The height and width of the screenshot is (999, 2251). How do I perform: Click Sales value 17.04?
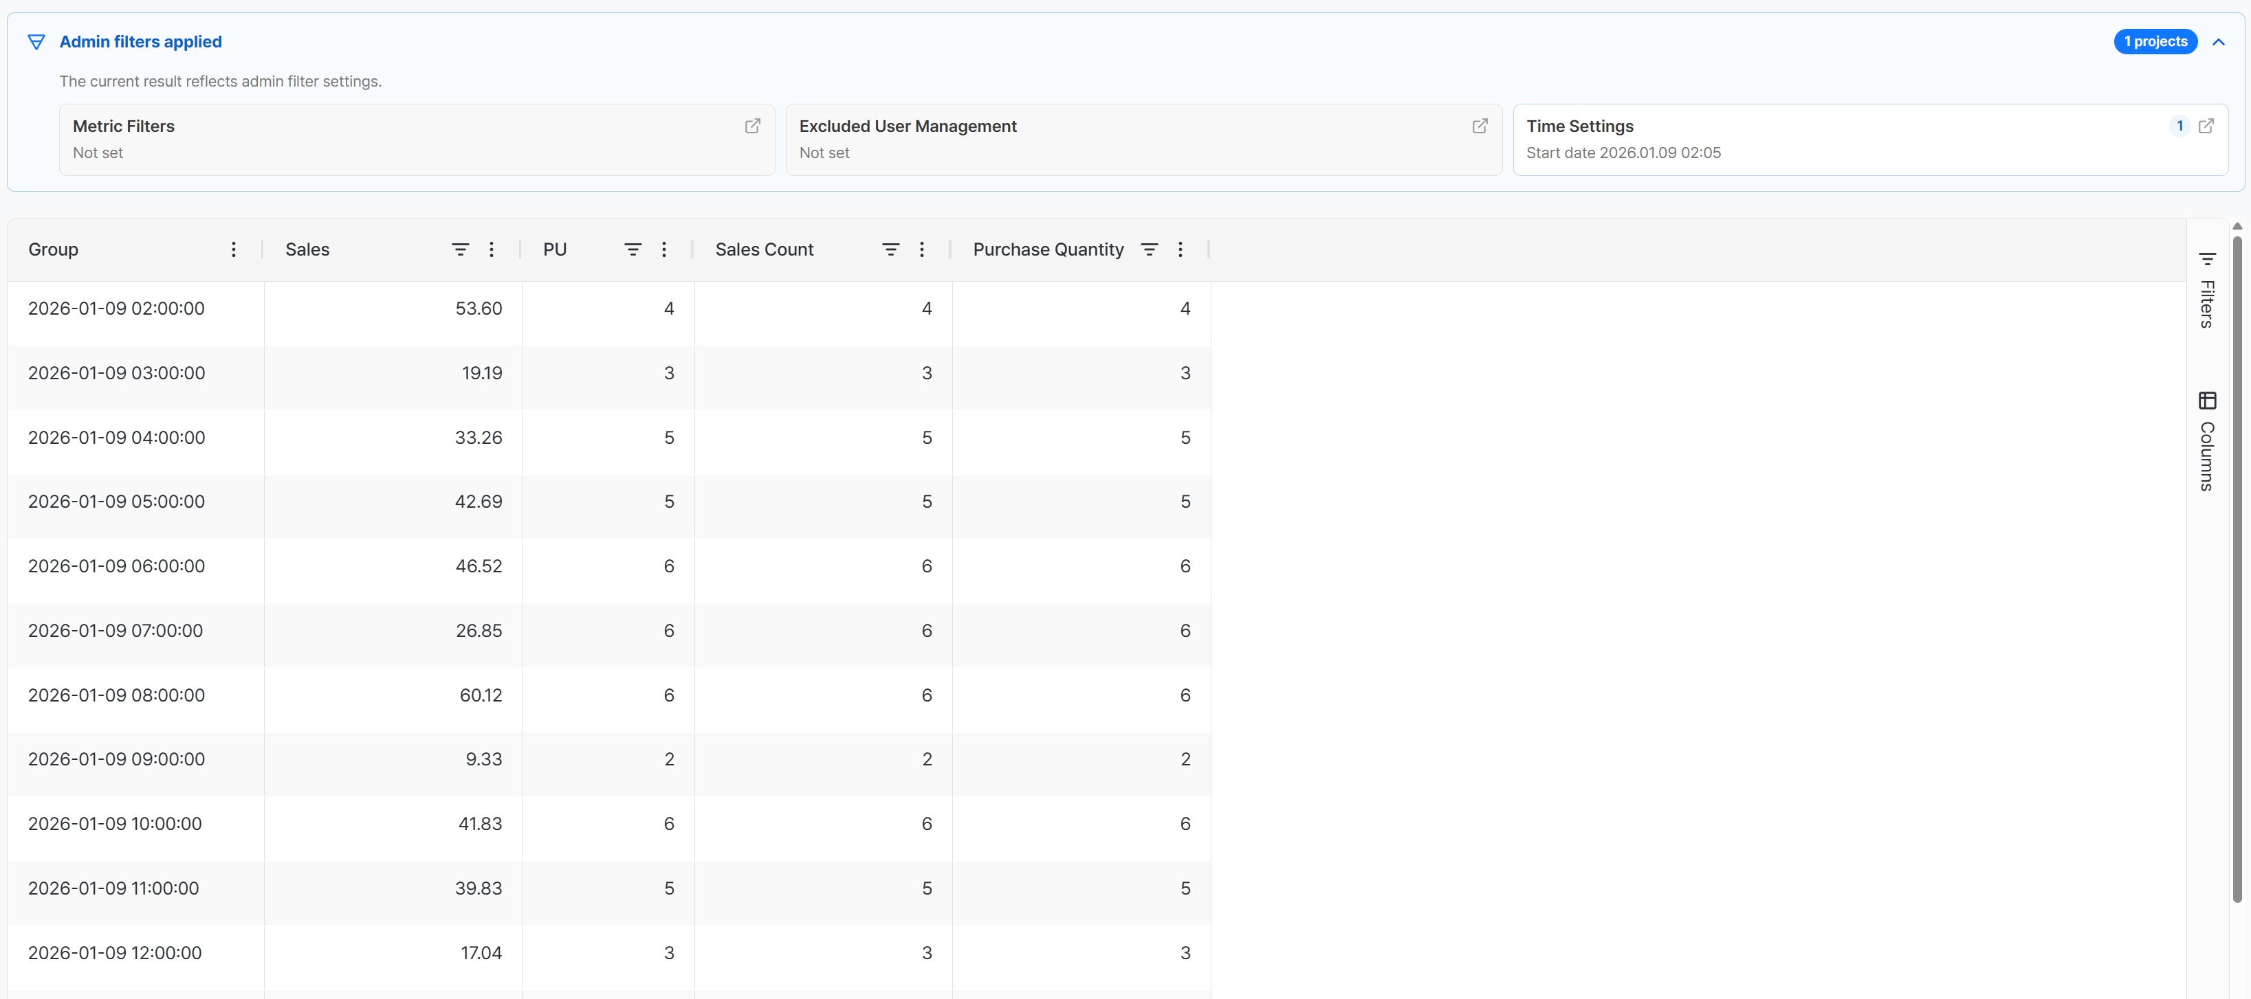pos(481,954)
